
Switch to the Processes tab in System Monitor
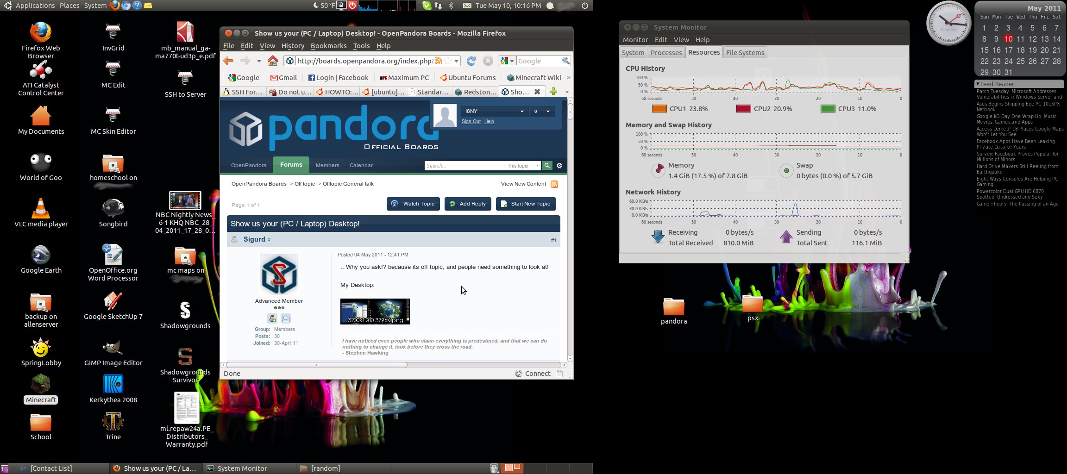[x=666, y=53]
